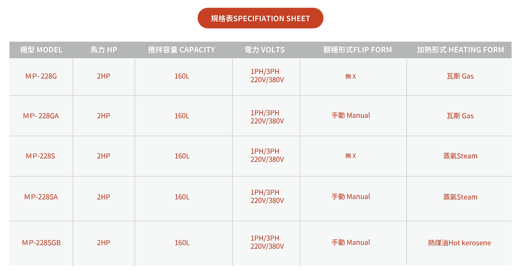This screenshot has width=521, height=274.
Task: Click the MP-228SGB model cell
Action: (41, 243)
